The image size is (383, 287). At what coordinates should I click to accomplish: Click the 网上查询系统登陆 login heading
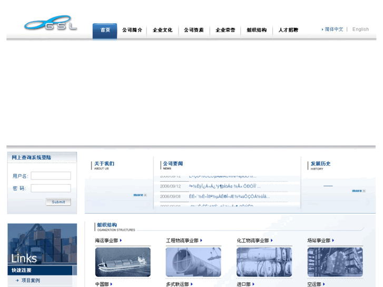[x=32, y=157]
